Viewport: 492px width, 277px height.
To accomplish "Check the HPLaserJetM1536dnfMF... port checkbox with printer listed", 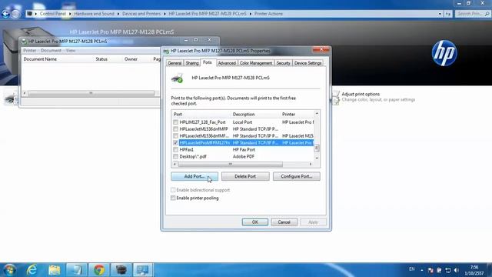I will [175, 136].
